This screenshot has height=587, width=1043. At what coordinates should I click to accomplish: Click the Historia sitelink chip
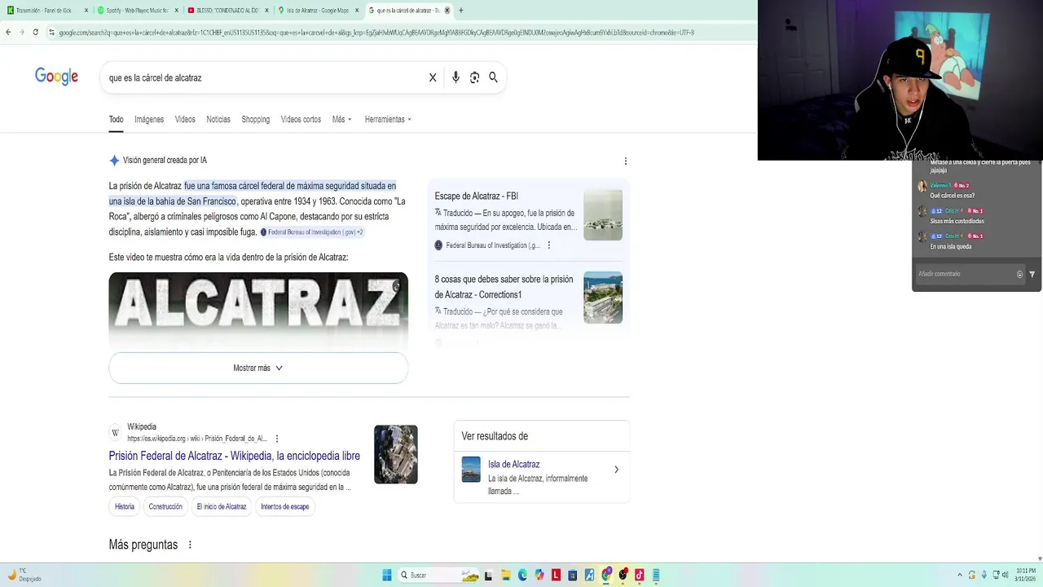click(125, 506)
